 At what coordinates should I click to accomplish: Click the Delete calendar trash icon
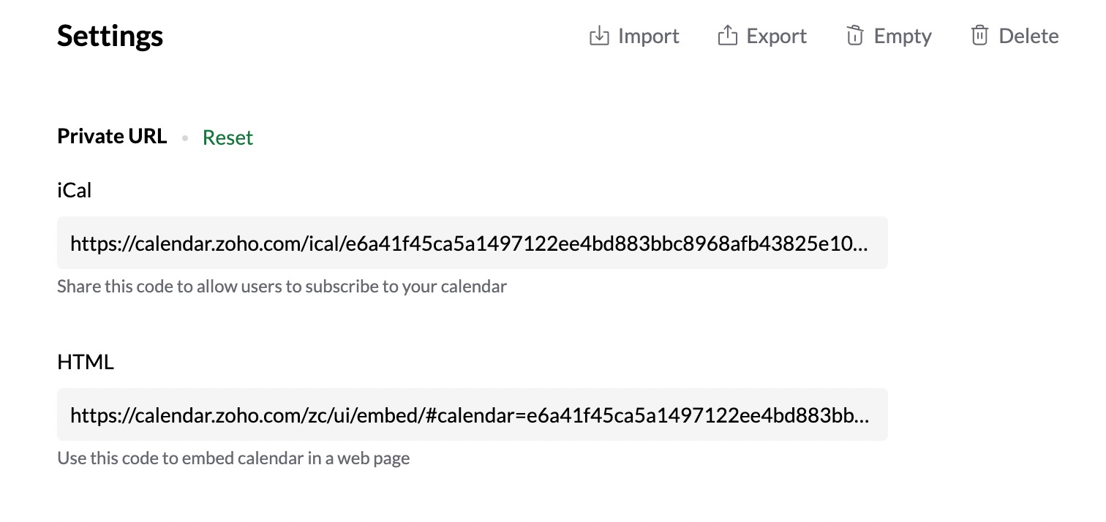pos(979,36)
